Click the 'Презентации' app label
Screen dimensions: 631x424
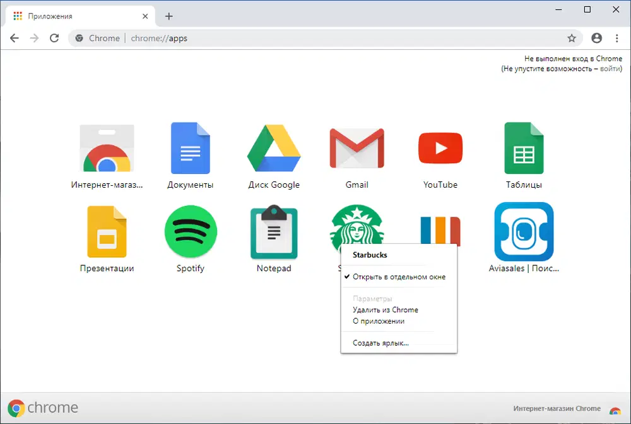pyautogui.click(x=107, y=269)
